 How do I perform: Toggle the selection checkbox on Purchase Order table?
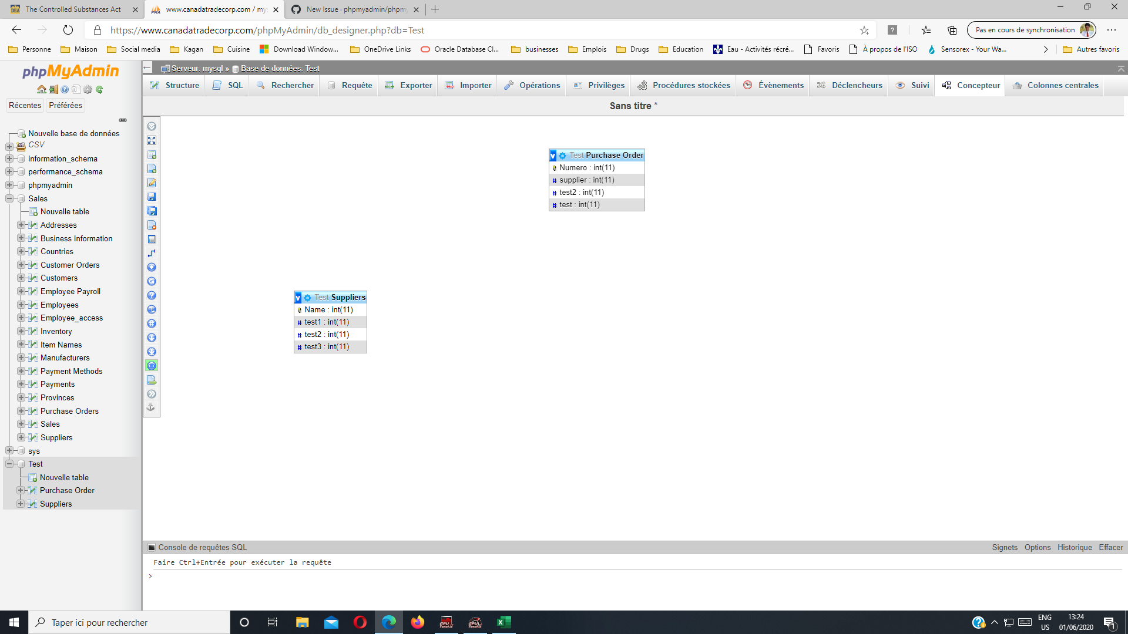[552, 155]
